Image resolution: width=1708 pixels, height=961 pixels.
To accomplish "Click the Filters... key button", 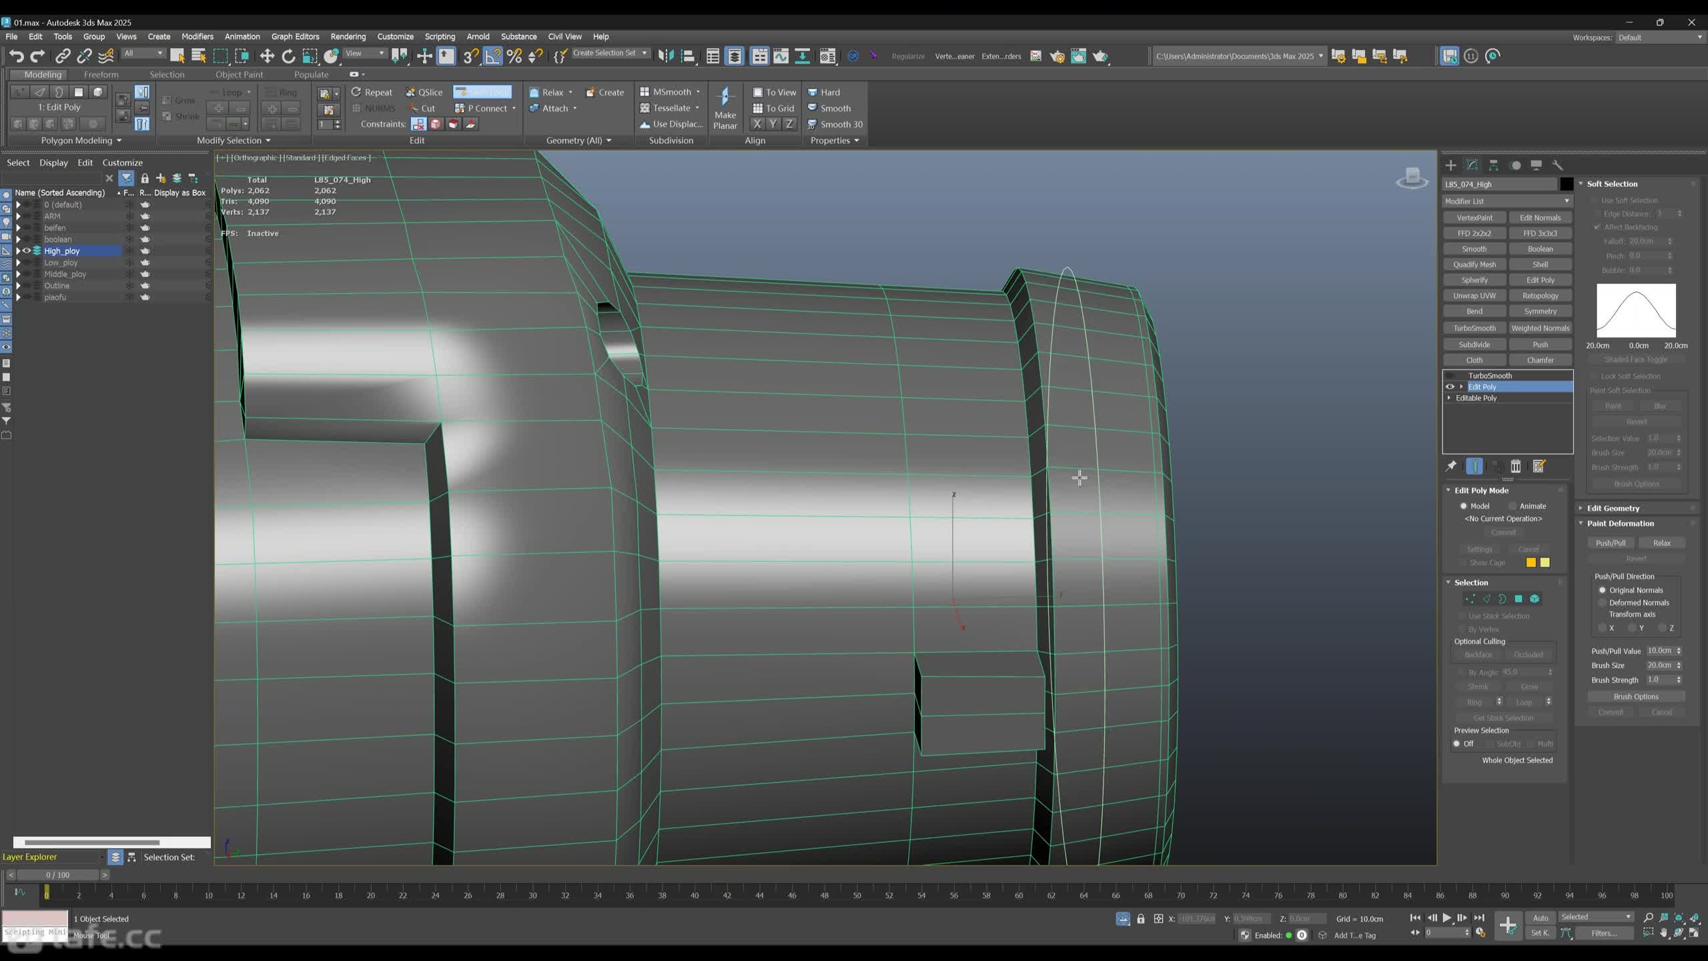I will pos(1604,933).
